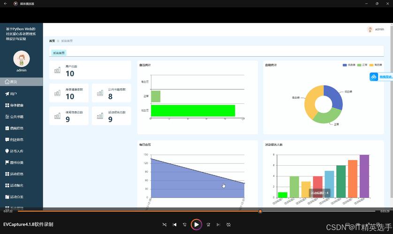The width and height of the screenshot is (393, 234).
Task: Toggle the repeat playback icon
Action: click(228, 225)
